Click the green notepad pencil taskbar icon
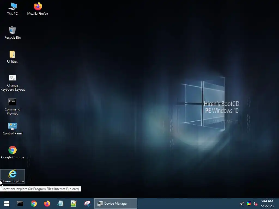The image size is (279, 209). 74,204
